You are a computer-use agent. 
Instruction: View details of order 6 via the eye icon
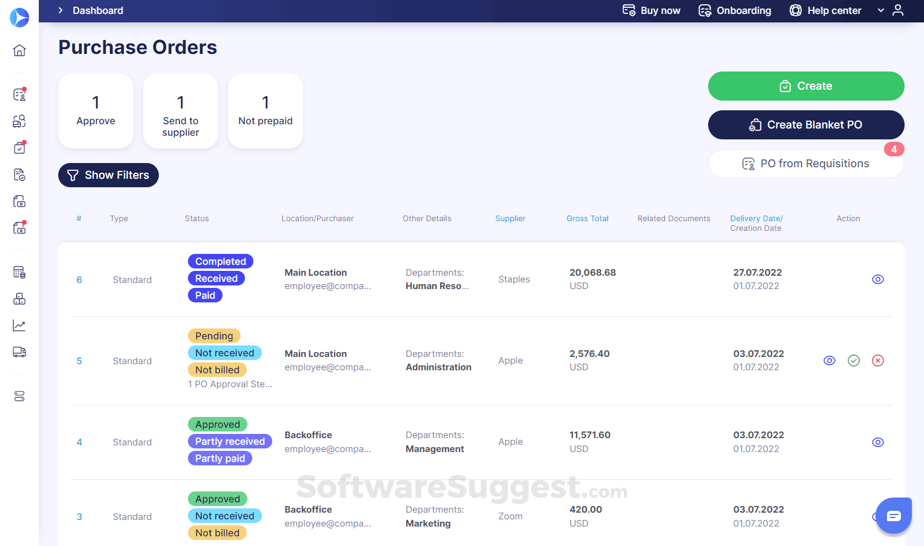click(x=878, y=279)
